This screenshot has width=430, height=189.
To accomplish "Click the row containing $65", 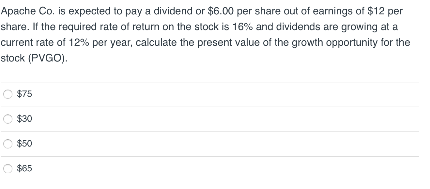I will coord(131,168).
